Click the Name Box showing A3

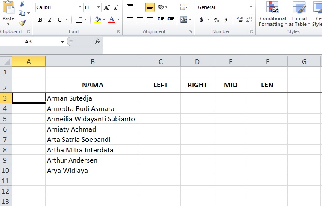pyautogui.click(x=28, y=42)
